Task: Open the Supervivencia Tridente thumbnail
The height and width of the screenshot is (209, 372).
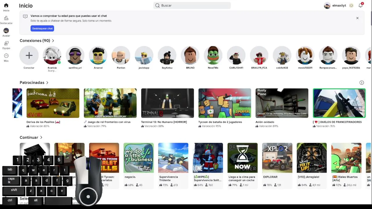Action: (173, 158)
